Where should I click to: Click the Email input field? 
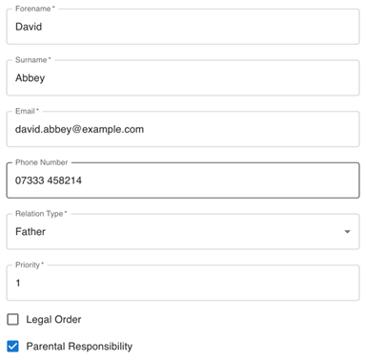183,129
